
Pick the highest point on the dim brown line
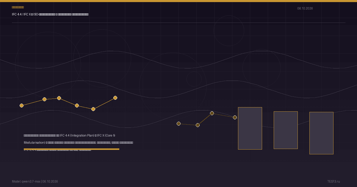[212, 113]
